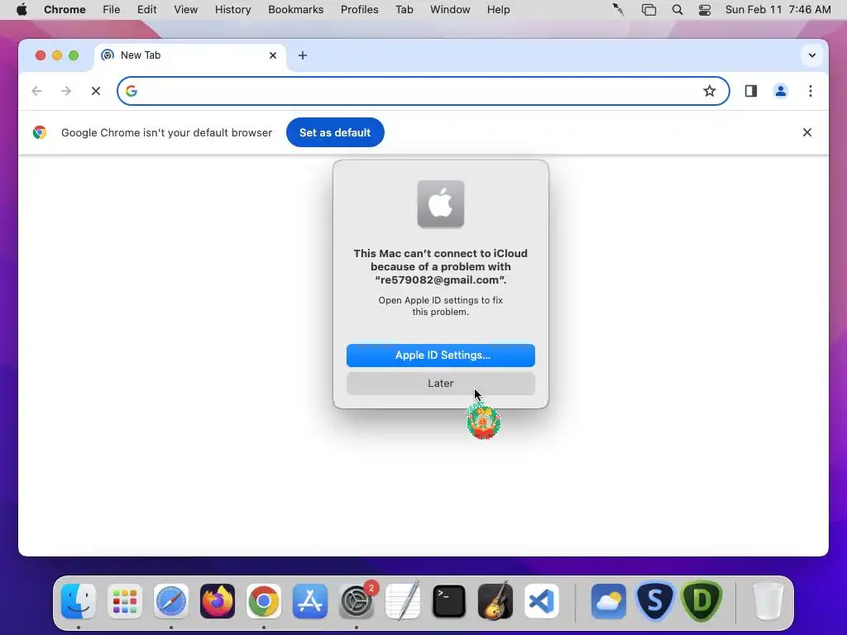Open Chrome's three-dot menu
The image size is (847, 635).
point(811,91)
